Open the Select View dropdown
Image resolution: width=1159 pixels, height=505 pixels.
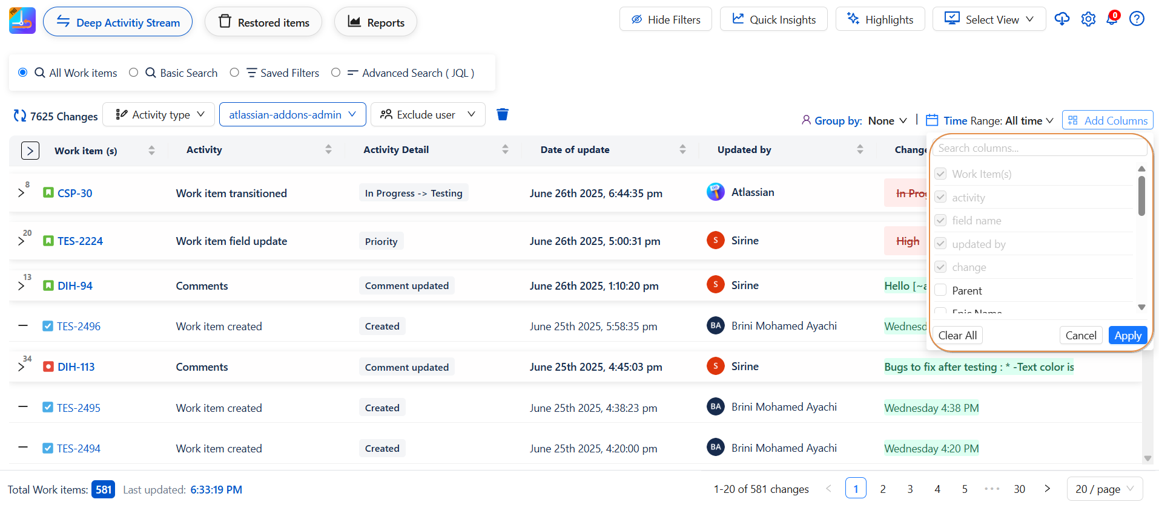tap(989, 19)
